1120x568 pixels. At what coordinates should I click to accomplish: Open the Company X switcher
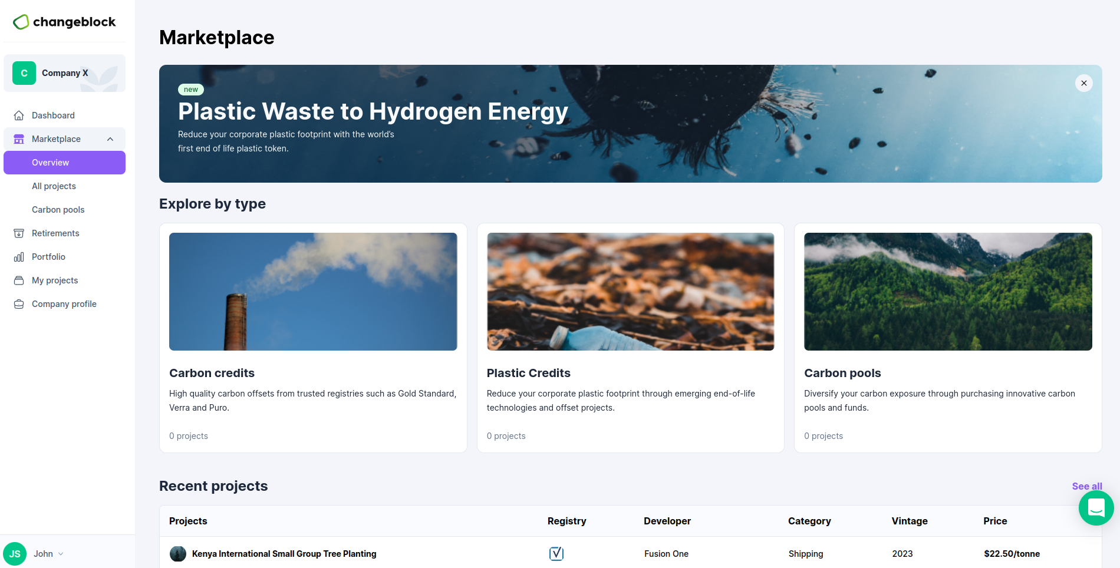tap(65, 73)
